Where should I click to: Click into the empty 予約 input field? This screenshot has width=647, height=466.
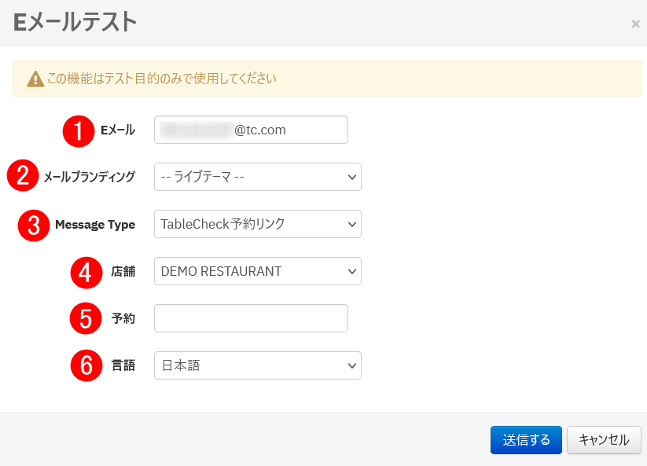coord(251,318)
